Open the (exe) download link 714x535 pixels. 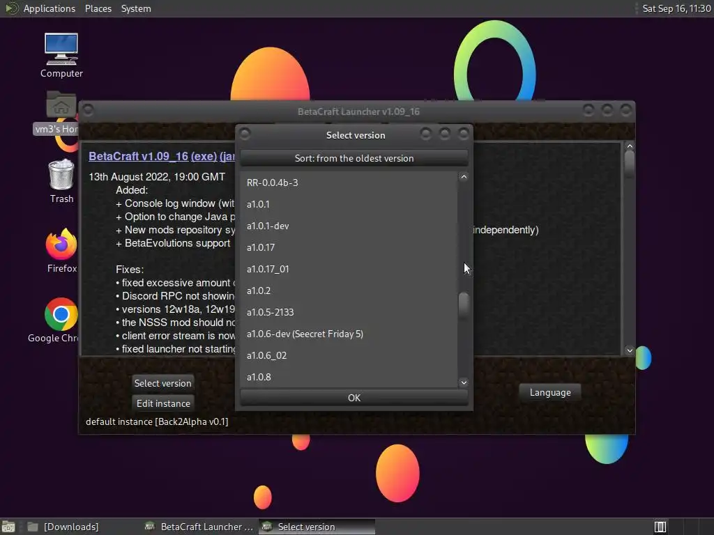coord(204,156)
